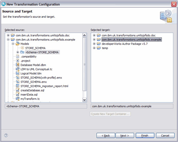
Task: Select the STORE_SCHEMA.emx model icon
Action: (18, 82)
